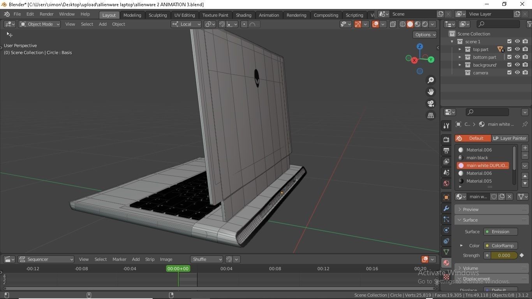Expand the Preview panel
Screen dimensions: 532x299
tap(491, 209)
